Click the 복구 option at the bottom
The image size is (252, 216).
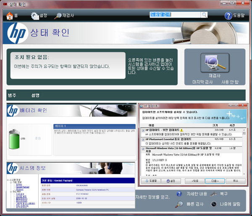[219, 194]
